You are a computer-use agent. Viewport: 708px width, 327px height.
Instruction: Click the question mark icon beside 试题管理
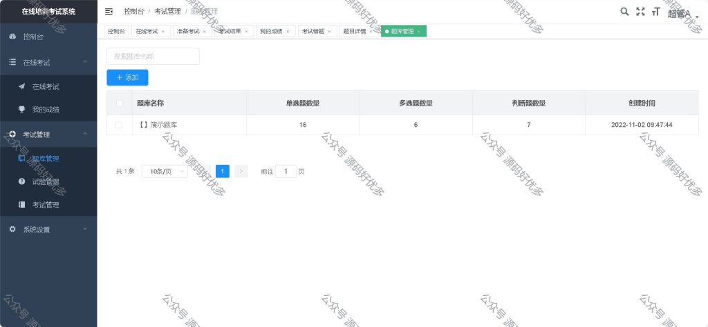[x=21, y=181]
